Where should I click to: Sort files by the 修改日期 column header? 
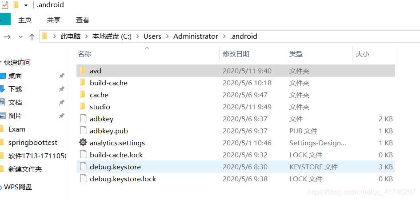pos(236,54)
